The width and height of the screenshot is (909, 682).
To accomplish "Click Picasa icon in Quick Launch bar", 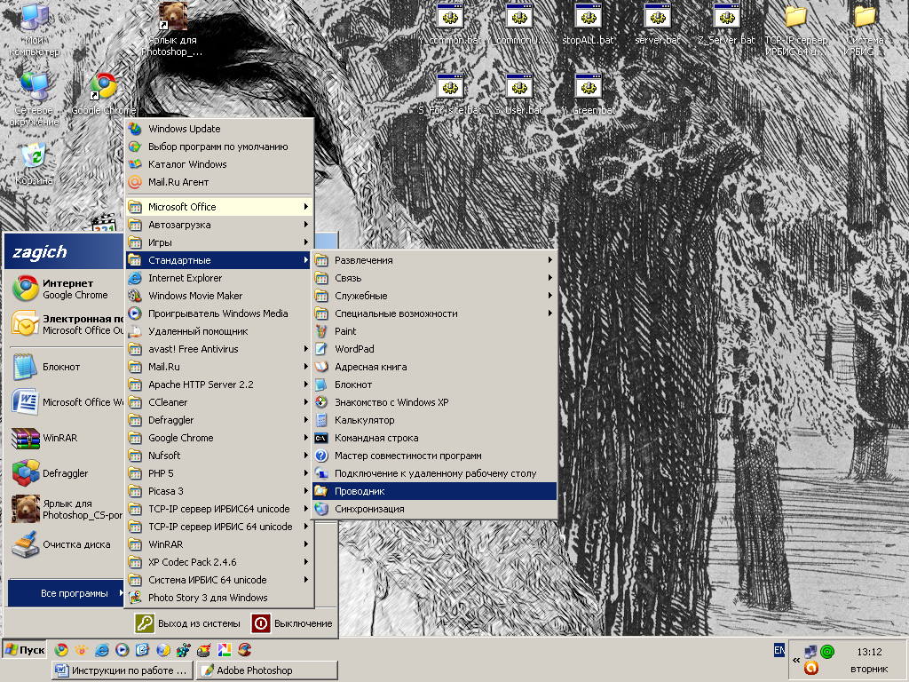I will tap(225, 650).
